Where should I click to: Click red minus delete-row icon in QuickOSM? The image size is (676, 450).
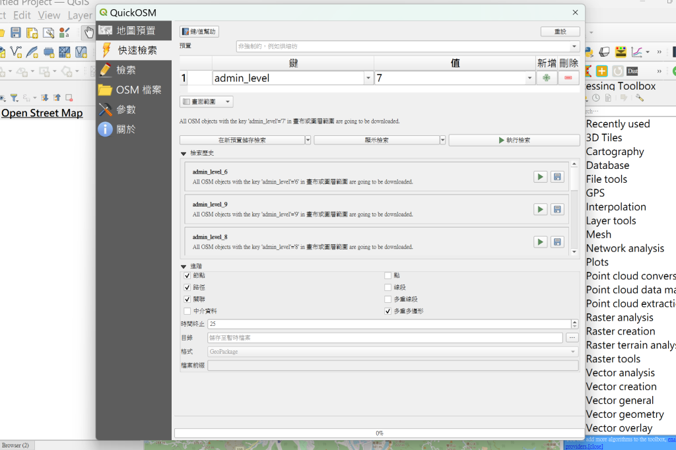point(568,78)
